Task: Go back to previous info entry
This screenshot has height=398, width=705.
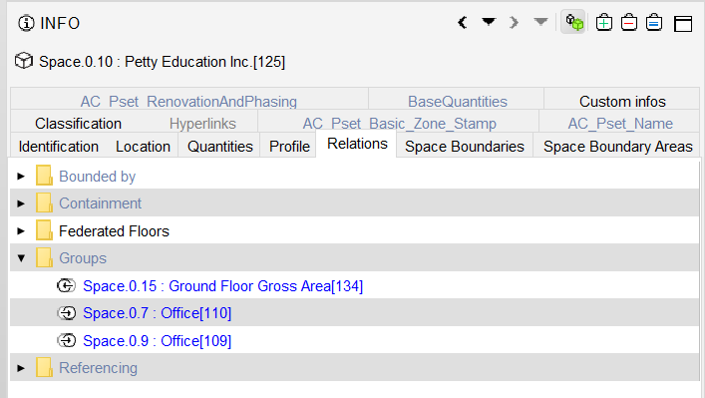Action: [x=463, y=23]
